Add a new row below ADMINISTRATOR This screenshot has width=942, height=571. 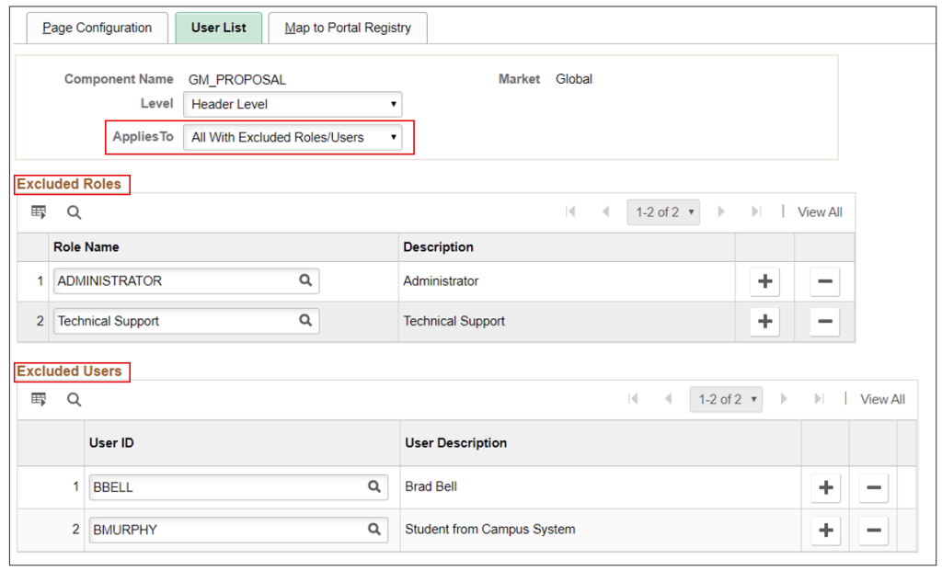pyautogui.click(x=763, y=280)
